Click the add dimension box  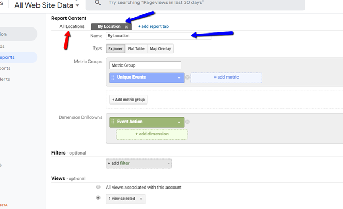click(x=152, y=134)
